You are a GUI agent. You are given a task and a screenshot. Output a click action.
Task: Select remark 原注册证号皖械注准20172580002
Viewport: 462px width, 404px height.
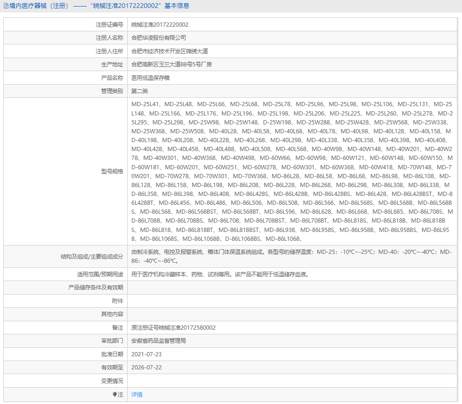point(173,328)
